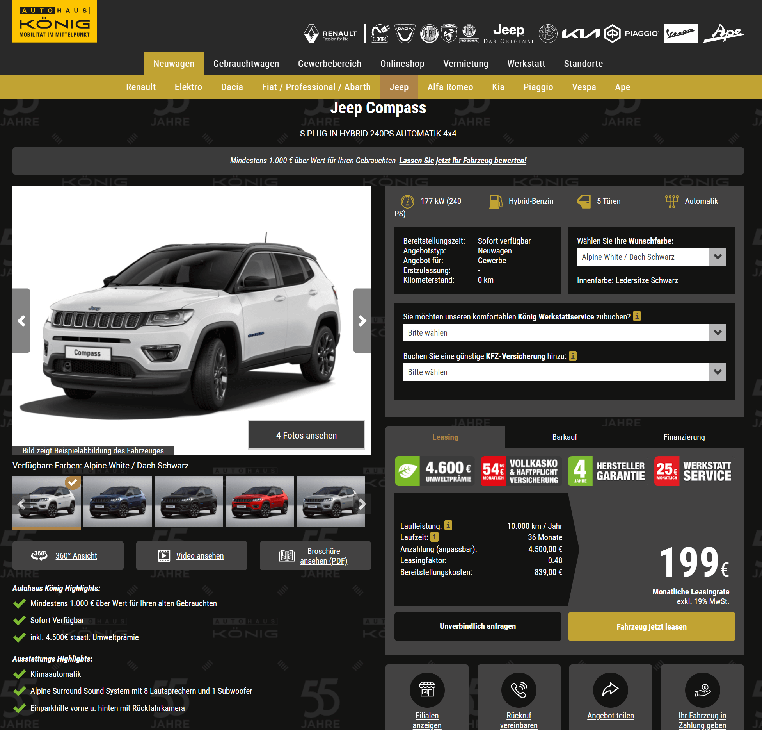
Task: Select the silver Compass color thumbnail
Action: click(330, 501)
